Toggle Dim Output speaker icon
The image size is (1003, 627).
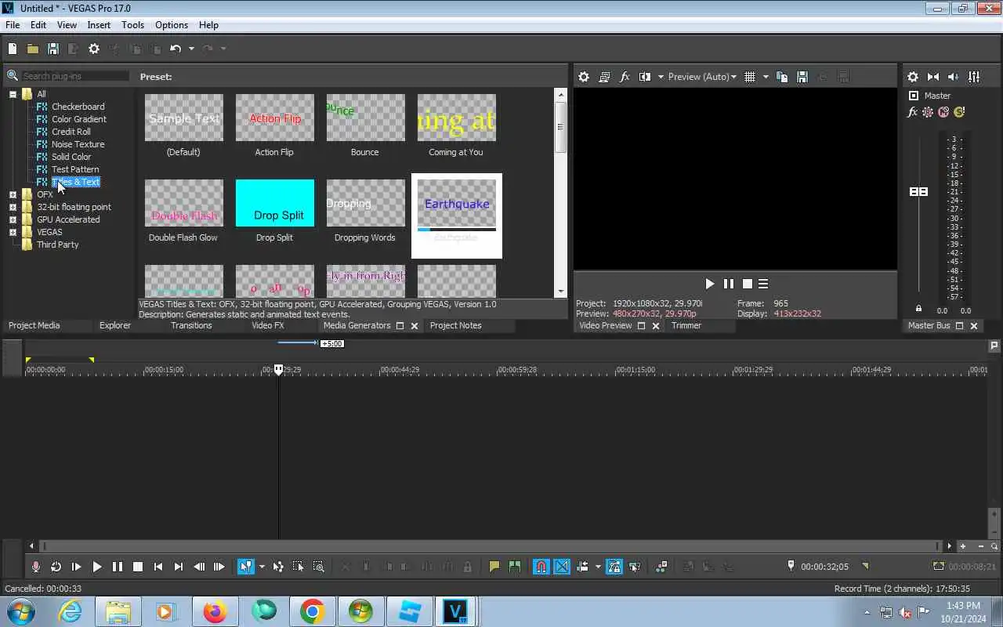tap(954, 77)
